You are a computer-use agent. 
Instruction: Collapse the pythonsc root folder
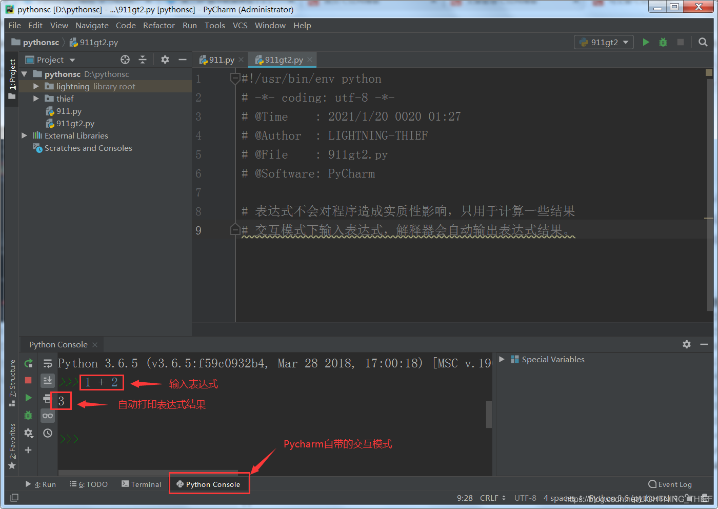point(24,74)
